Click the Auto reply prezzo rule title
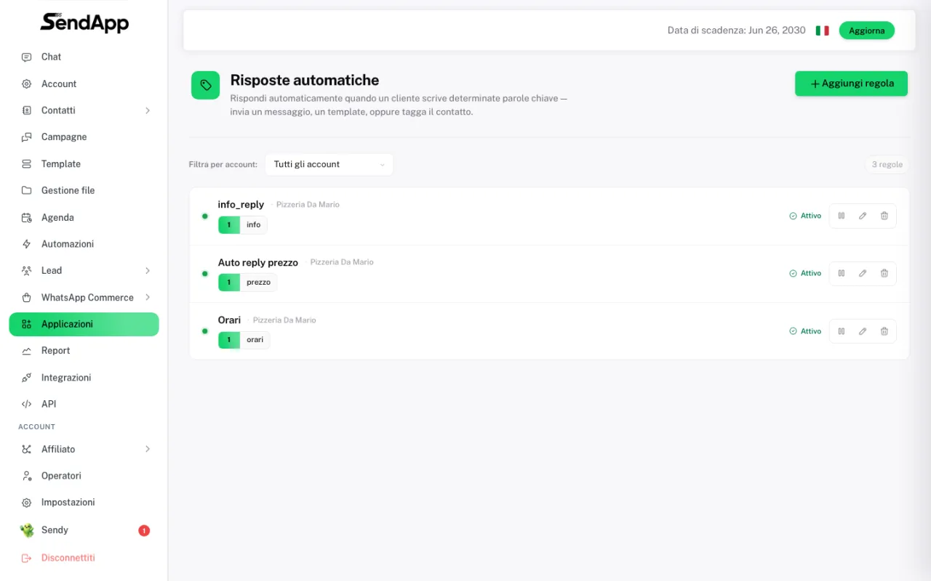Viewport: 931px width, 581px height. 258,262
